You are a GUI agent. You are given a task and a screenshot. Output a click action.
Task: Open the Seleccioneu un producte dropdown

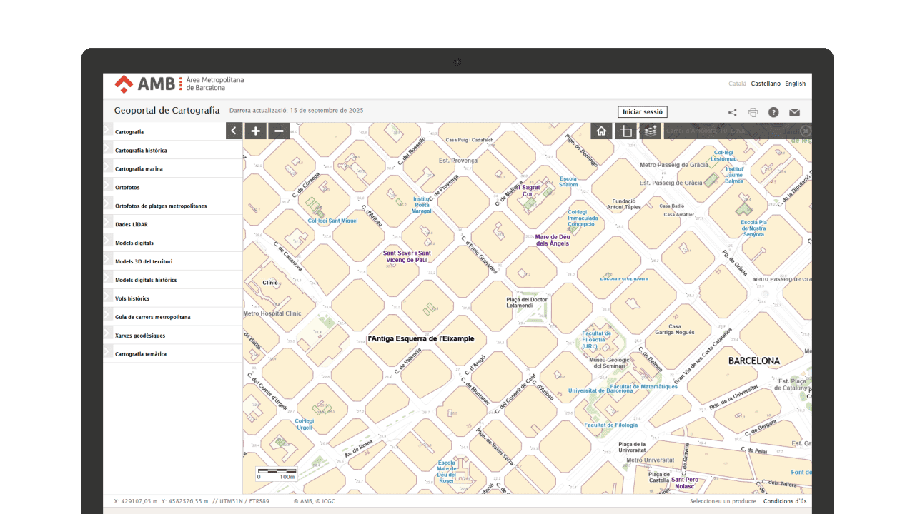(x=724, y=500)
